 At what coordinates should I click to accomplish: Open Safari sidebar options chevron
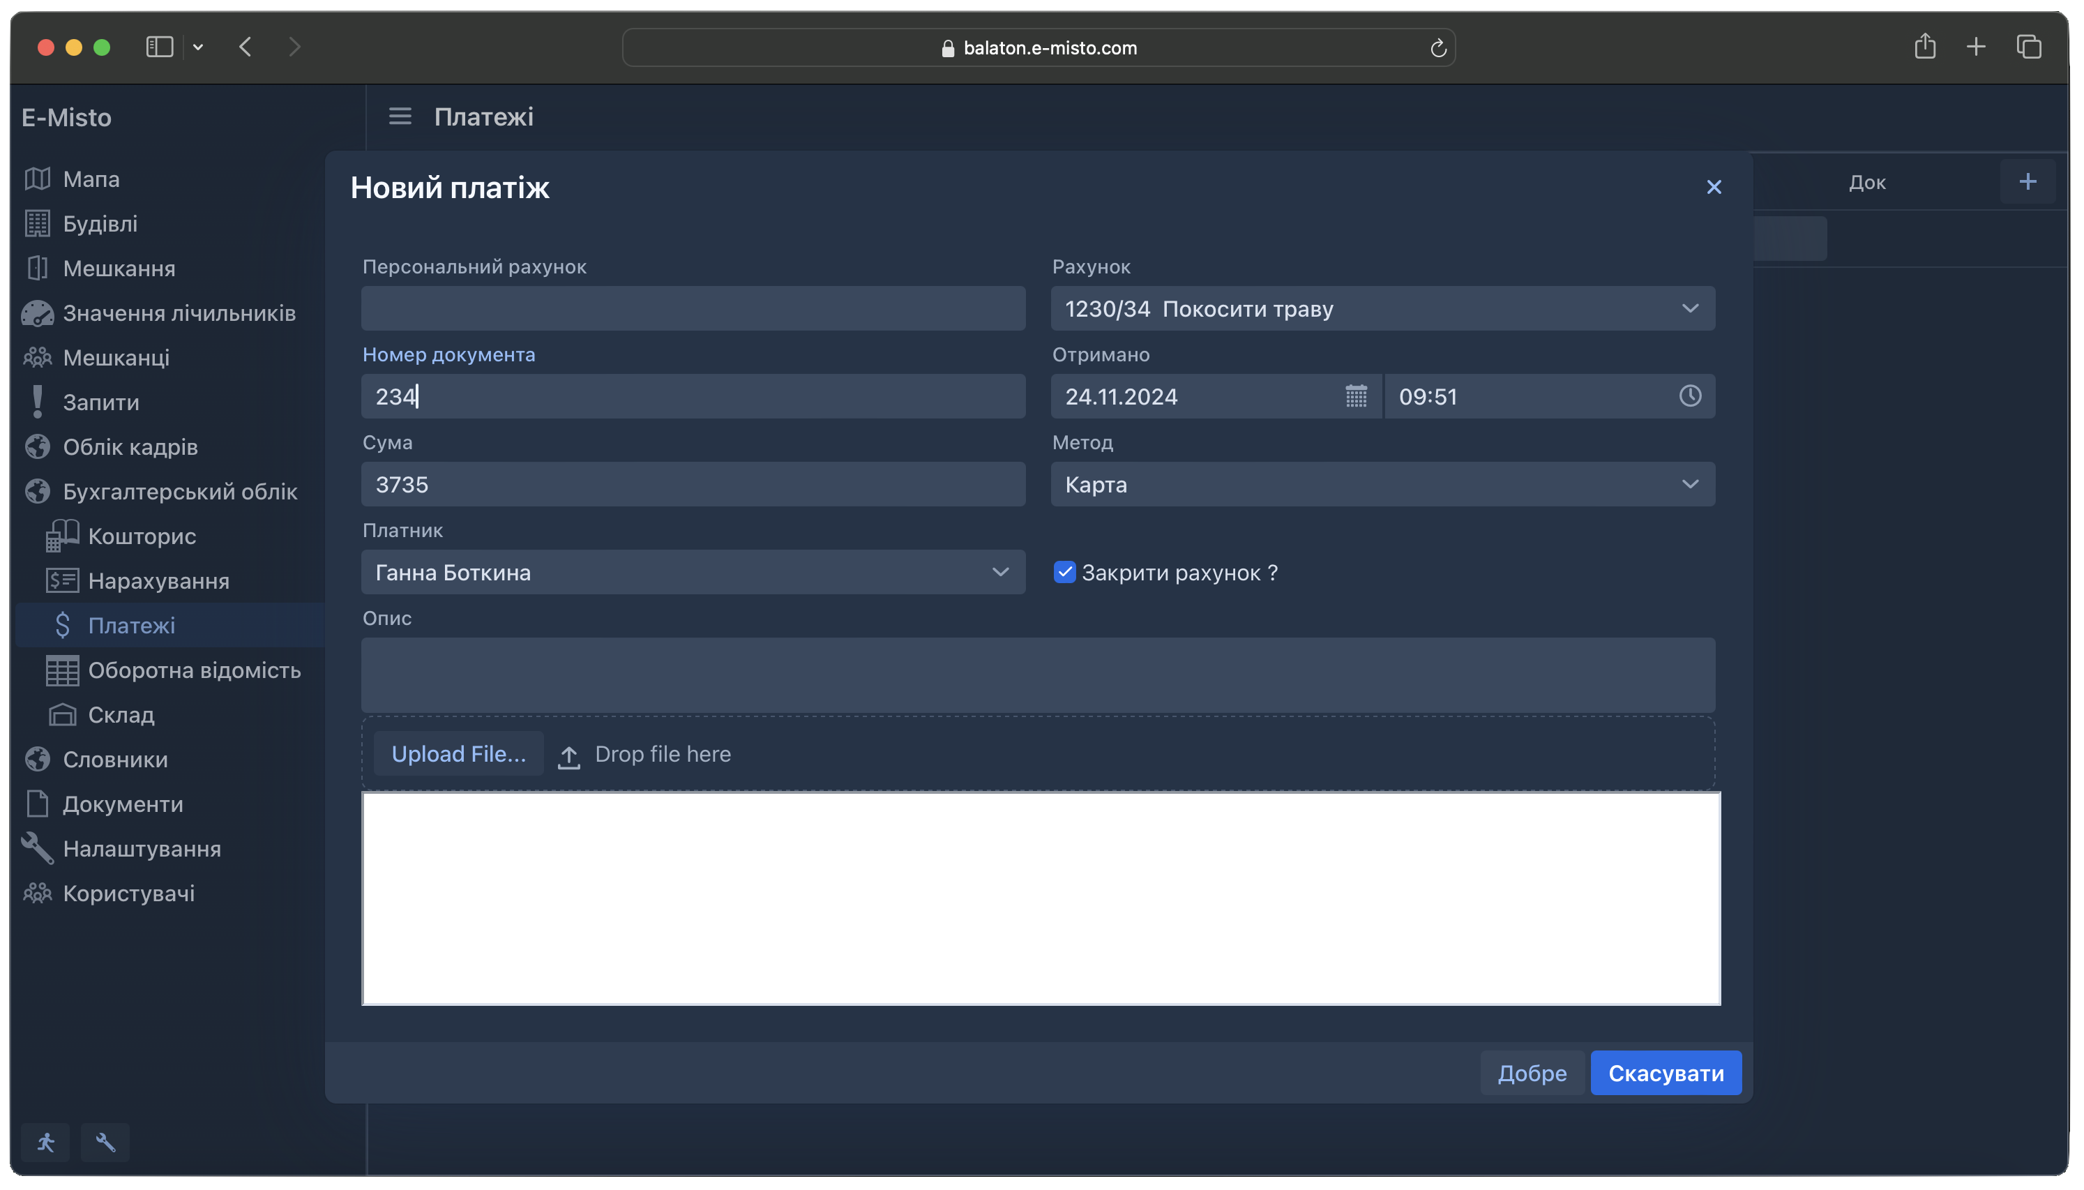pos(197,47)
